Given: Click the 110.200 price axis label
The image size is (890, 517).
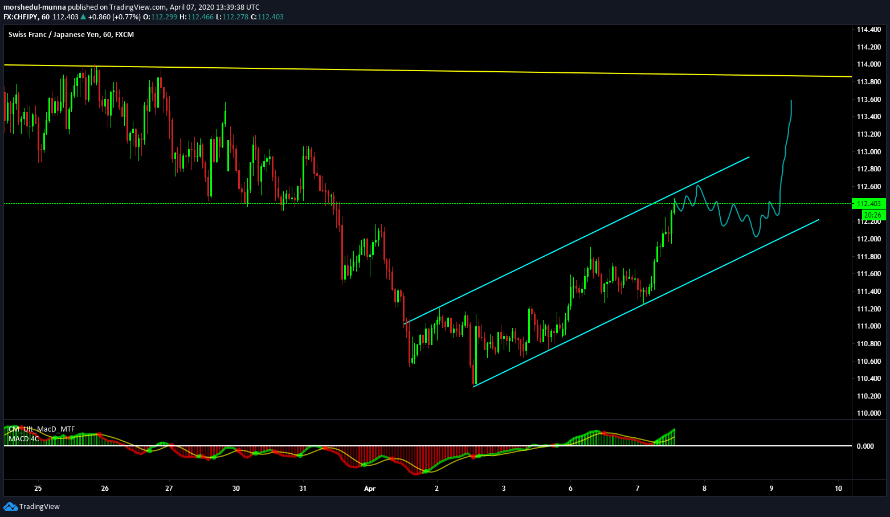Looking at the screenshot, I should tap(868, 396).
